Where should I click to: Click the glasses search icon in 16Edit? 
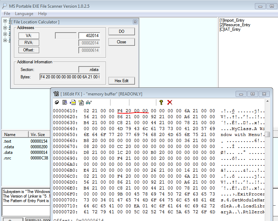89,102
